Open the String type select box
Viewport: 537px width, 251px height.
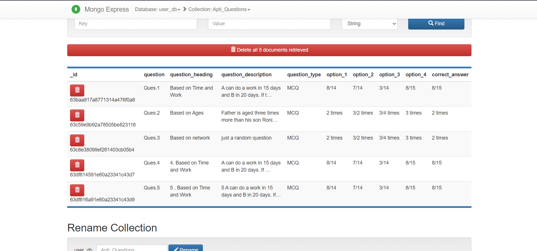coord(369,24)
